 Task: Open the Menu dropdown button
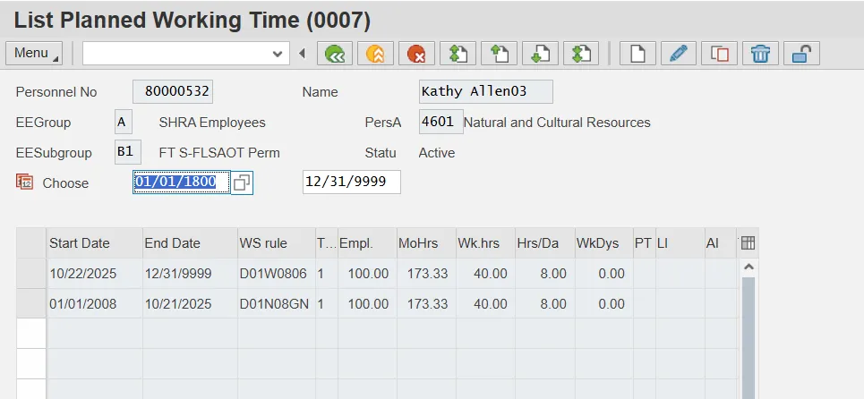pos(34,54)
